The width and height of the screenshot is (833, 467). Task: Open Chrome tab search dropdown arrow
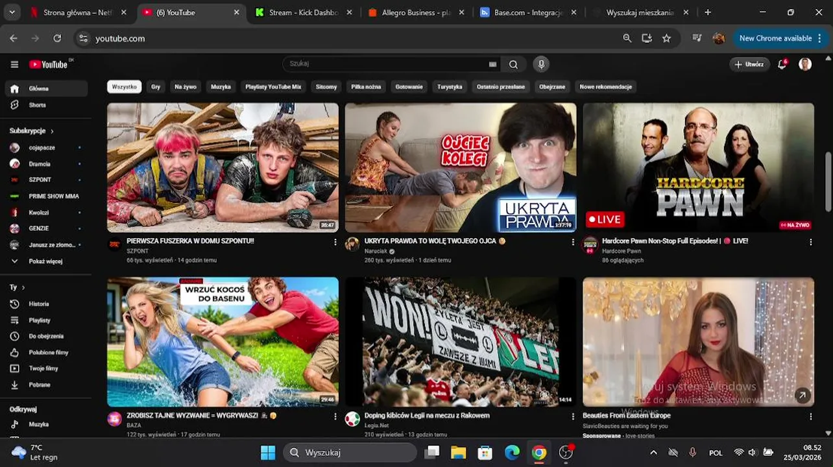(11, 12)
